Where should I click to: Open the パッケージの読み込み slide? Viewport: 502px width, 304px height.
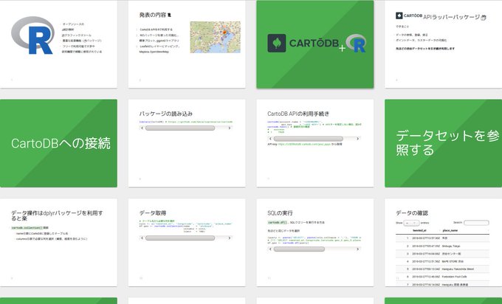click(187, 143)
